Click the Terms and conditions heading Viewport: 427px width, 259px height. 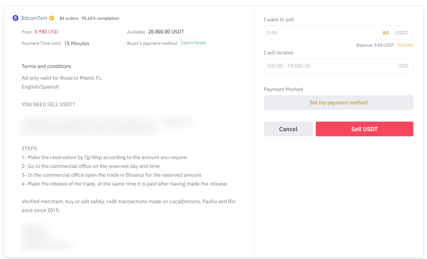46,66
